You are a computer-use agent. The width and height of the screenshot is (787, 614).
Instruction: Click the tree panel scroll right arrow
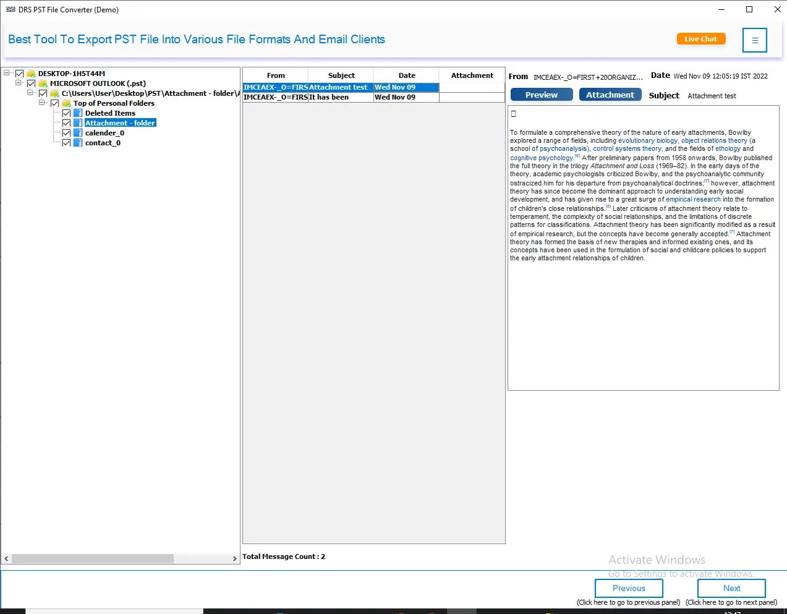point(234,558)
